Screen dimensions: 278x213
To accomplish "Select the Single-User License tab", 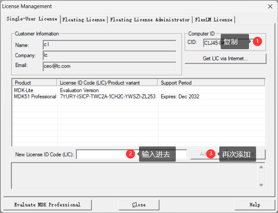I will click(x=32, y=19).
